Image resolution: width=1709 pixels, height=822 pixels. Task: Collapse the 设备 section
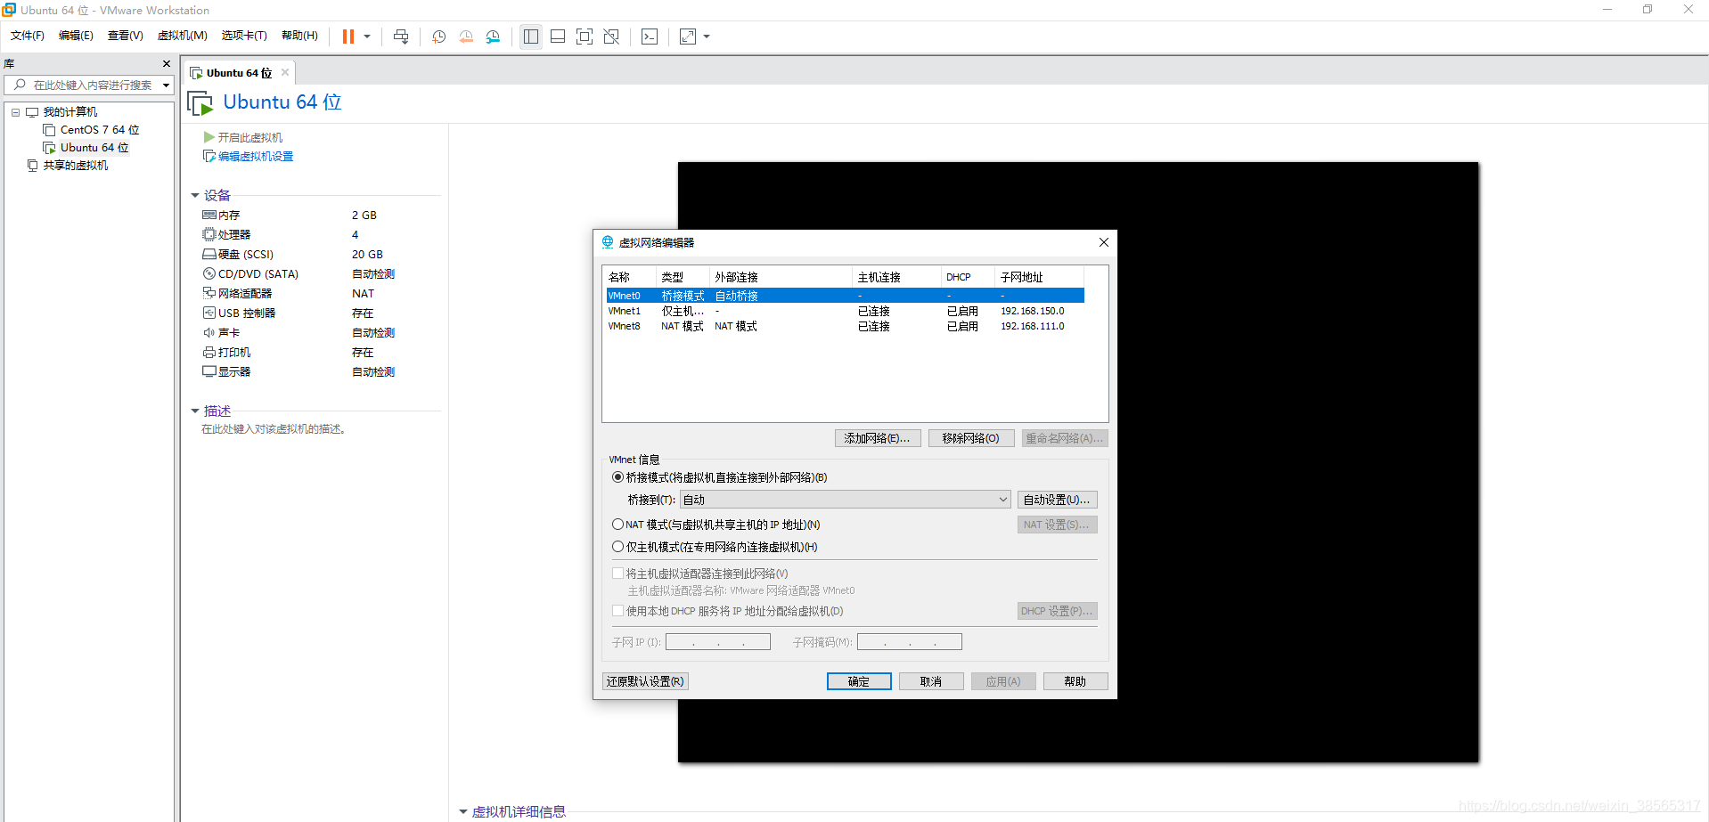tap(195, 195)
